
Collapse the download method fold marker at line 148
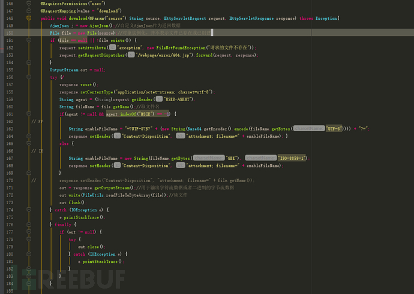(x=29, y=18)
